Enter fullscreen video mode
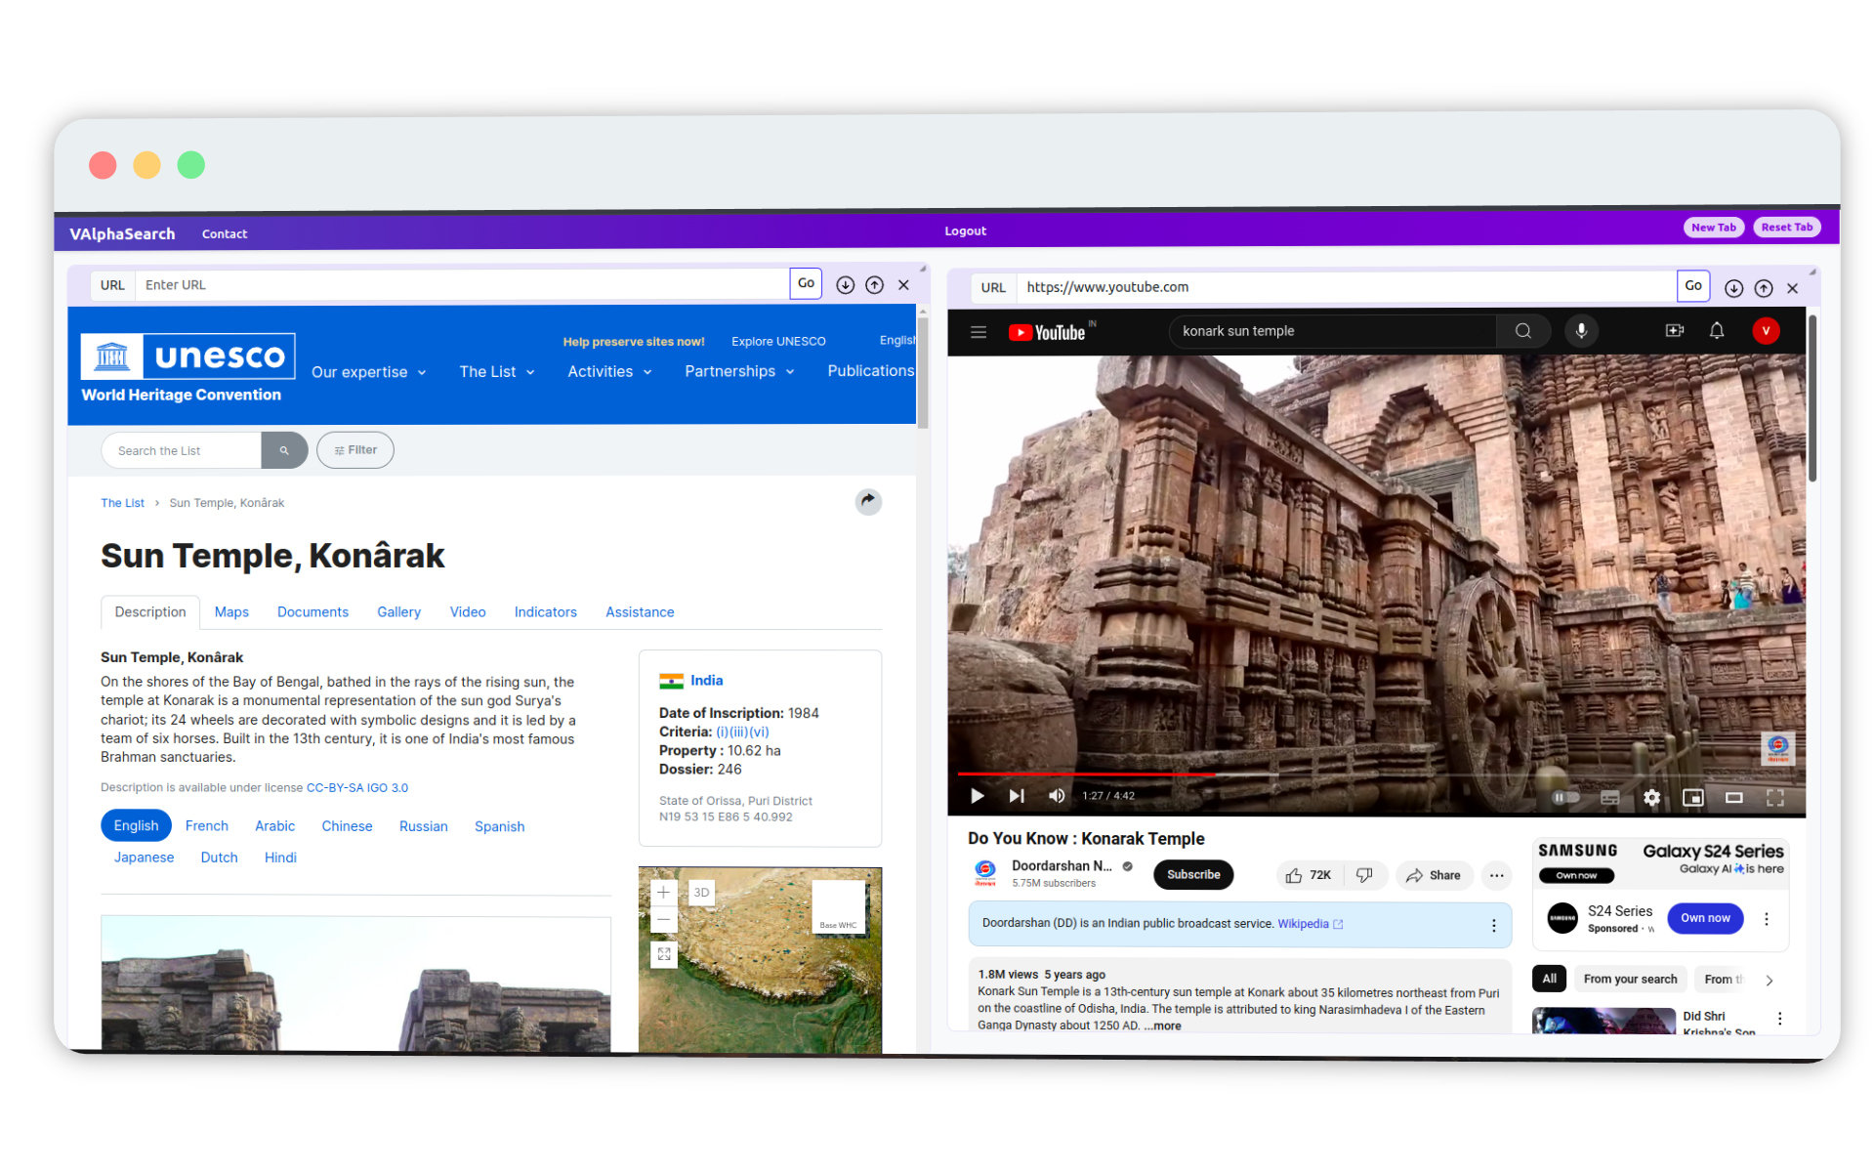This screenshot has height=1172, width=1875. [x=1774, y=798]
